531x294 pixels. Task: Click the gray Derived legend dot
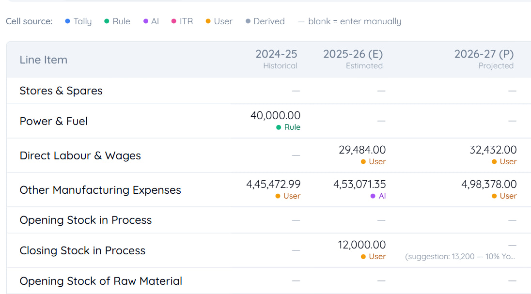pyautogui.click(x=248, y=21)
